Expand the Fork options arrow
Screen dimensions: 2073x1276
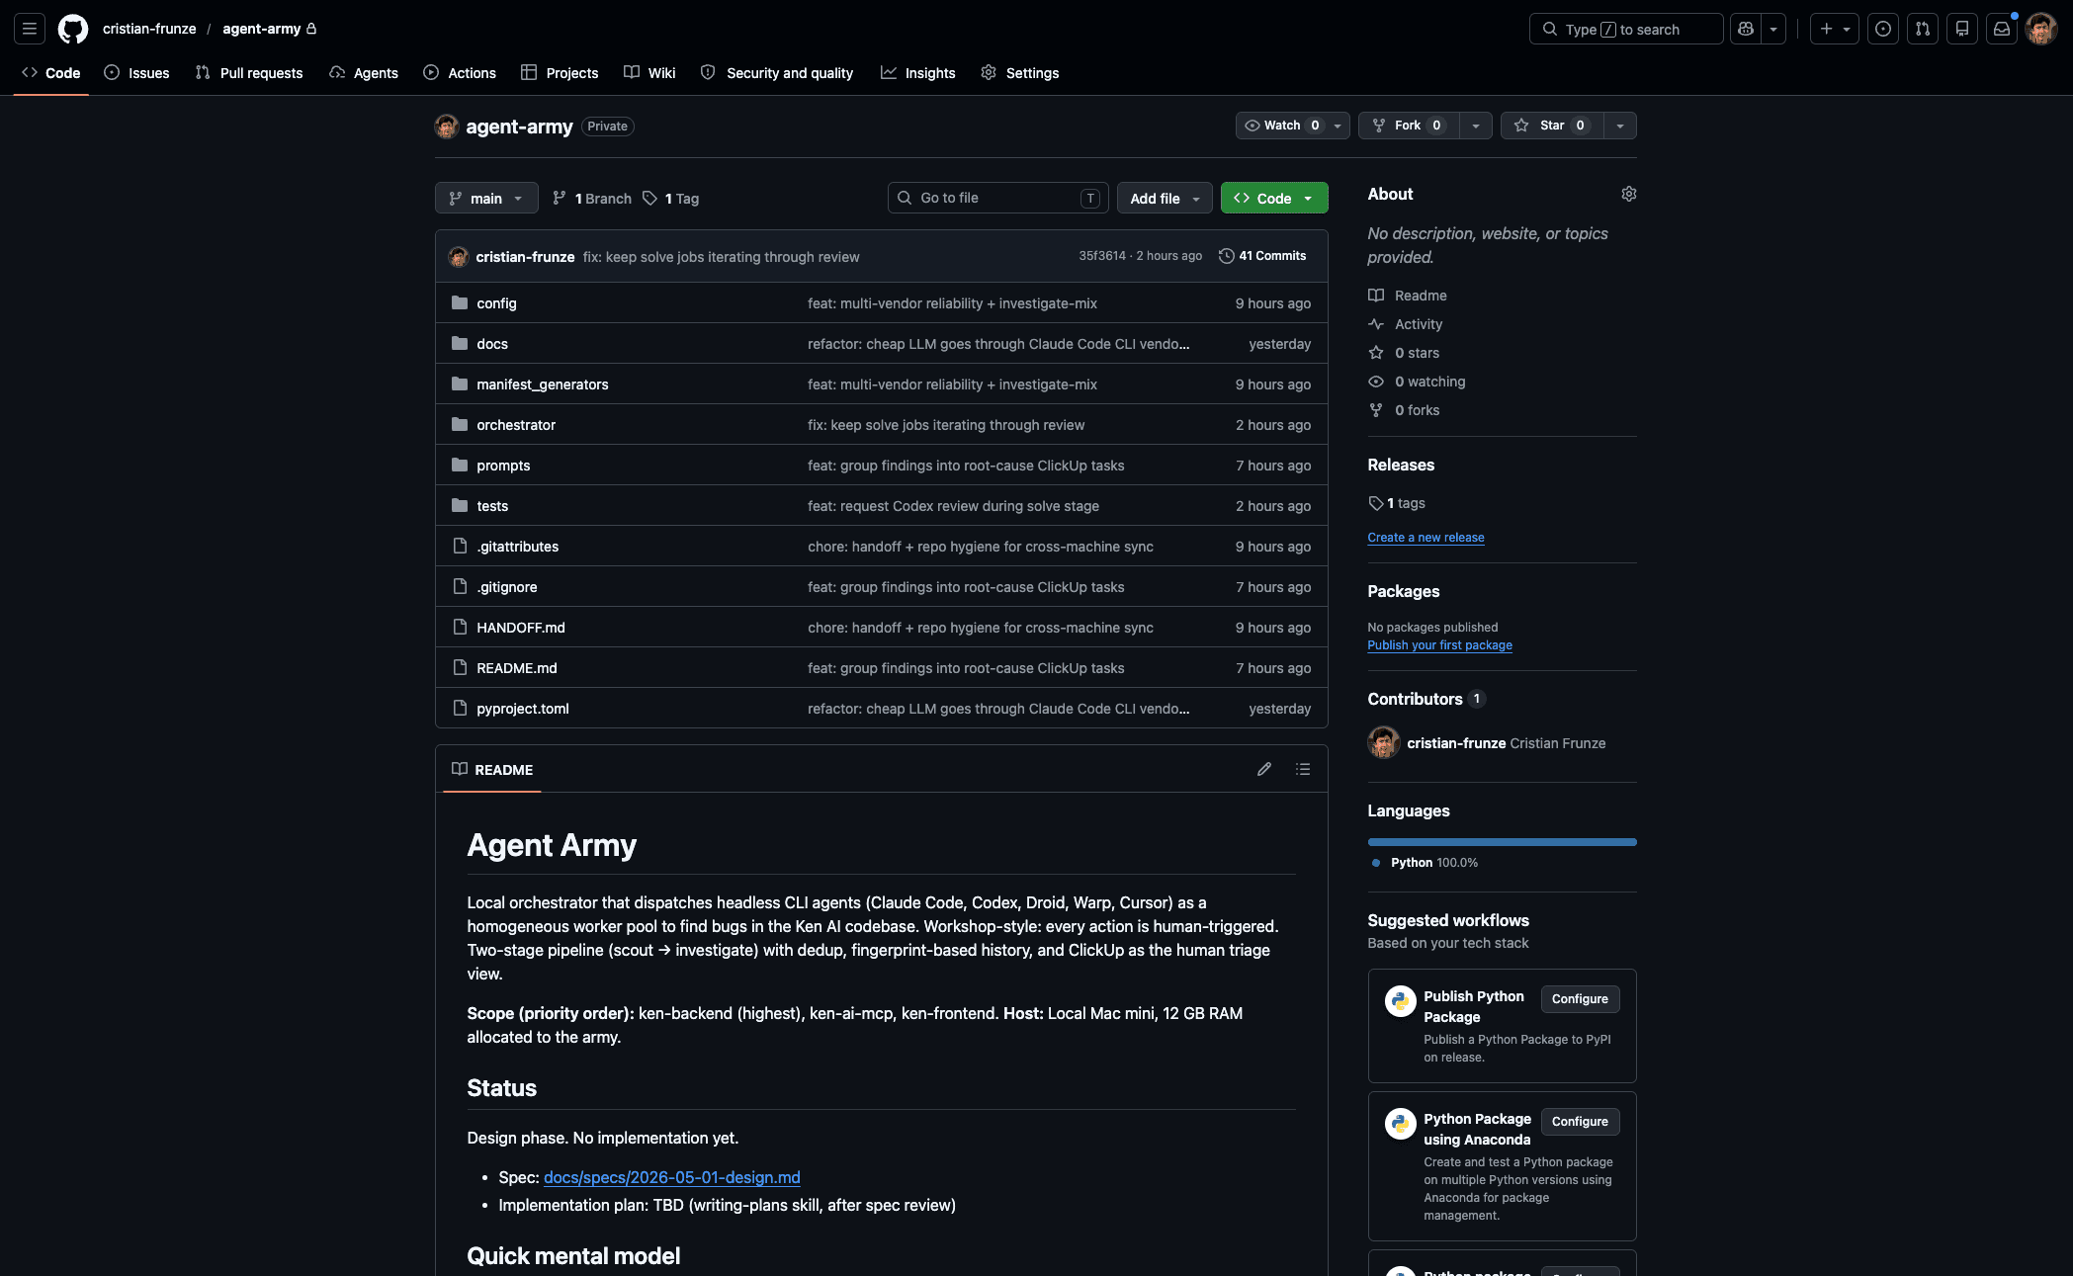tap(1476, 126)
